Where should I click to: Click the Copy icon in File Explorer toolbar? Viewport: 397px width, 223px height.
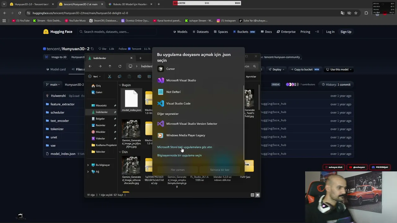click(x=119, y=77)
